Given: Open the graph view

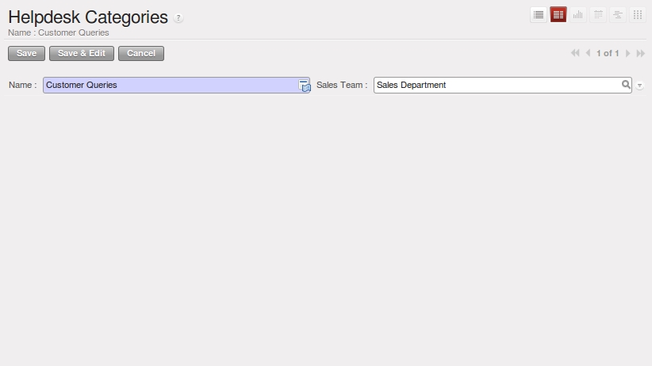Looking at the screenshot, I should 578,15.
